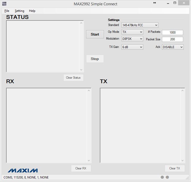The height and width of the screenshot is (182, 191).
Task: Click the application icon in title bar
Action: (4, 4)
